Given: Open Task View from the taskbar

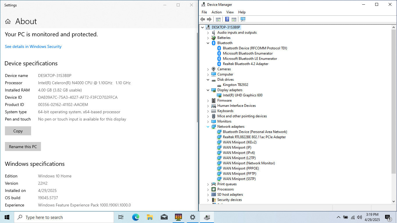Looking at the screenshot, I should (121, 217).
